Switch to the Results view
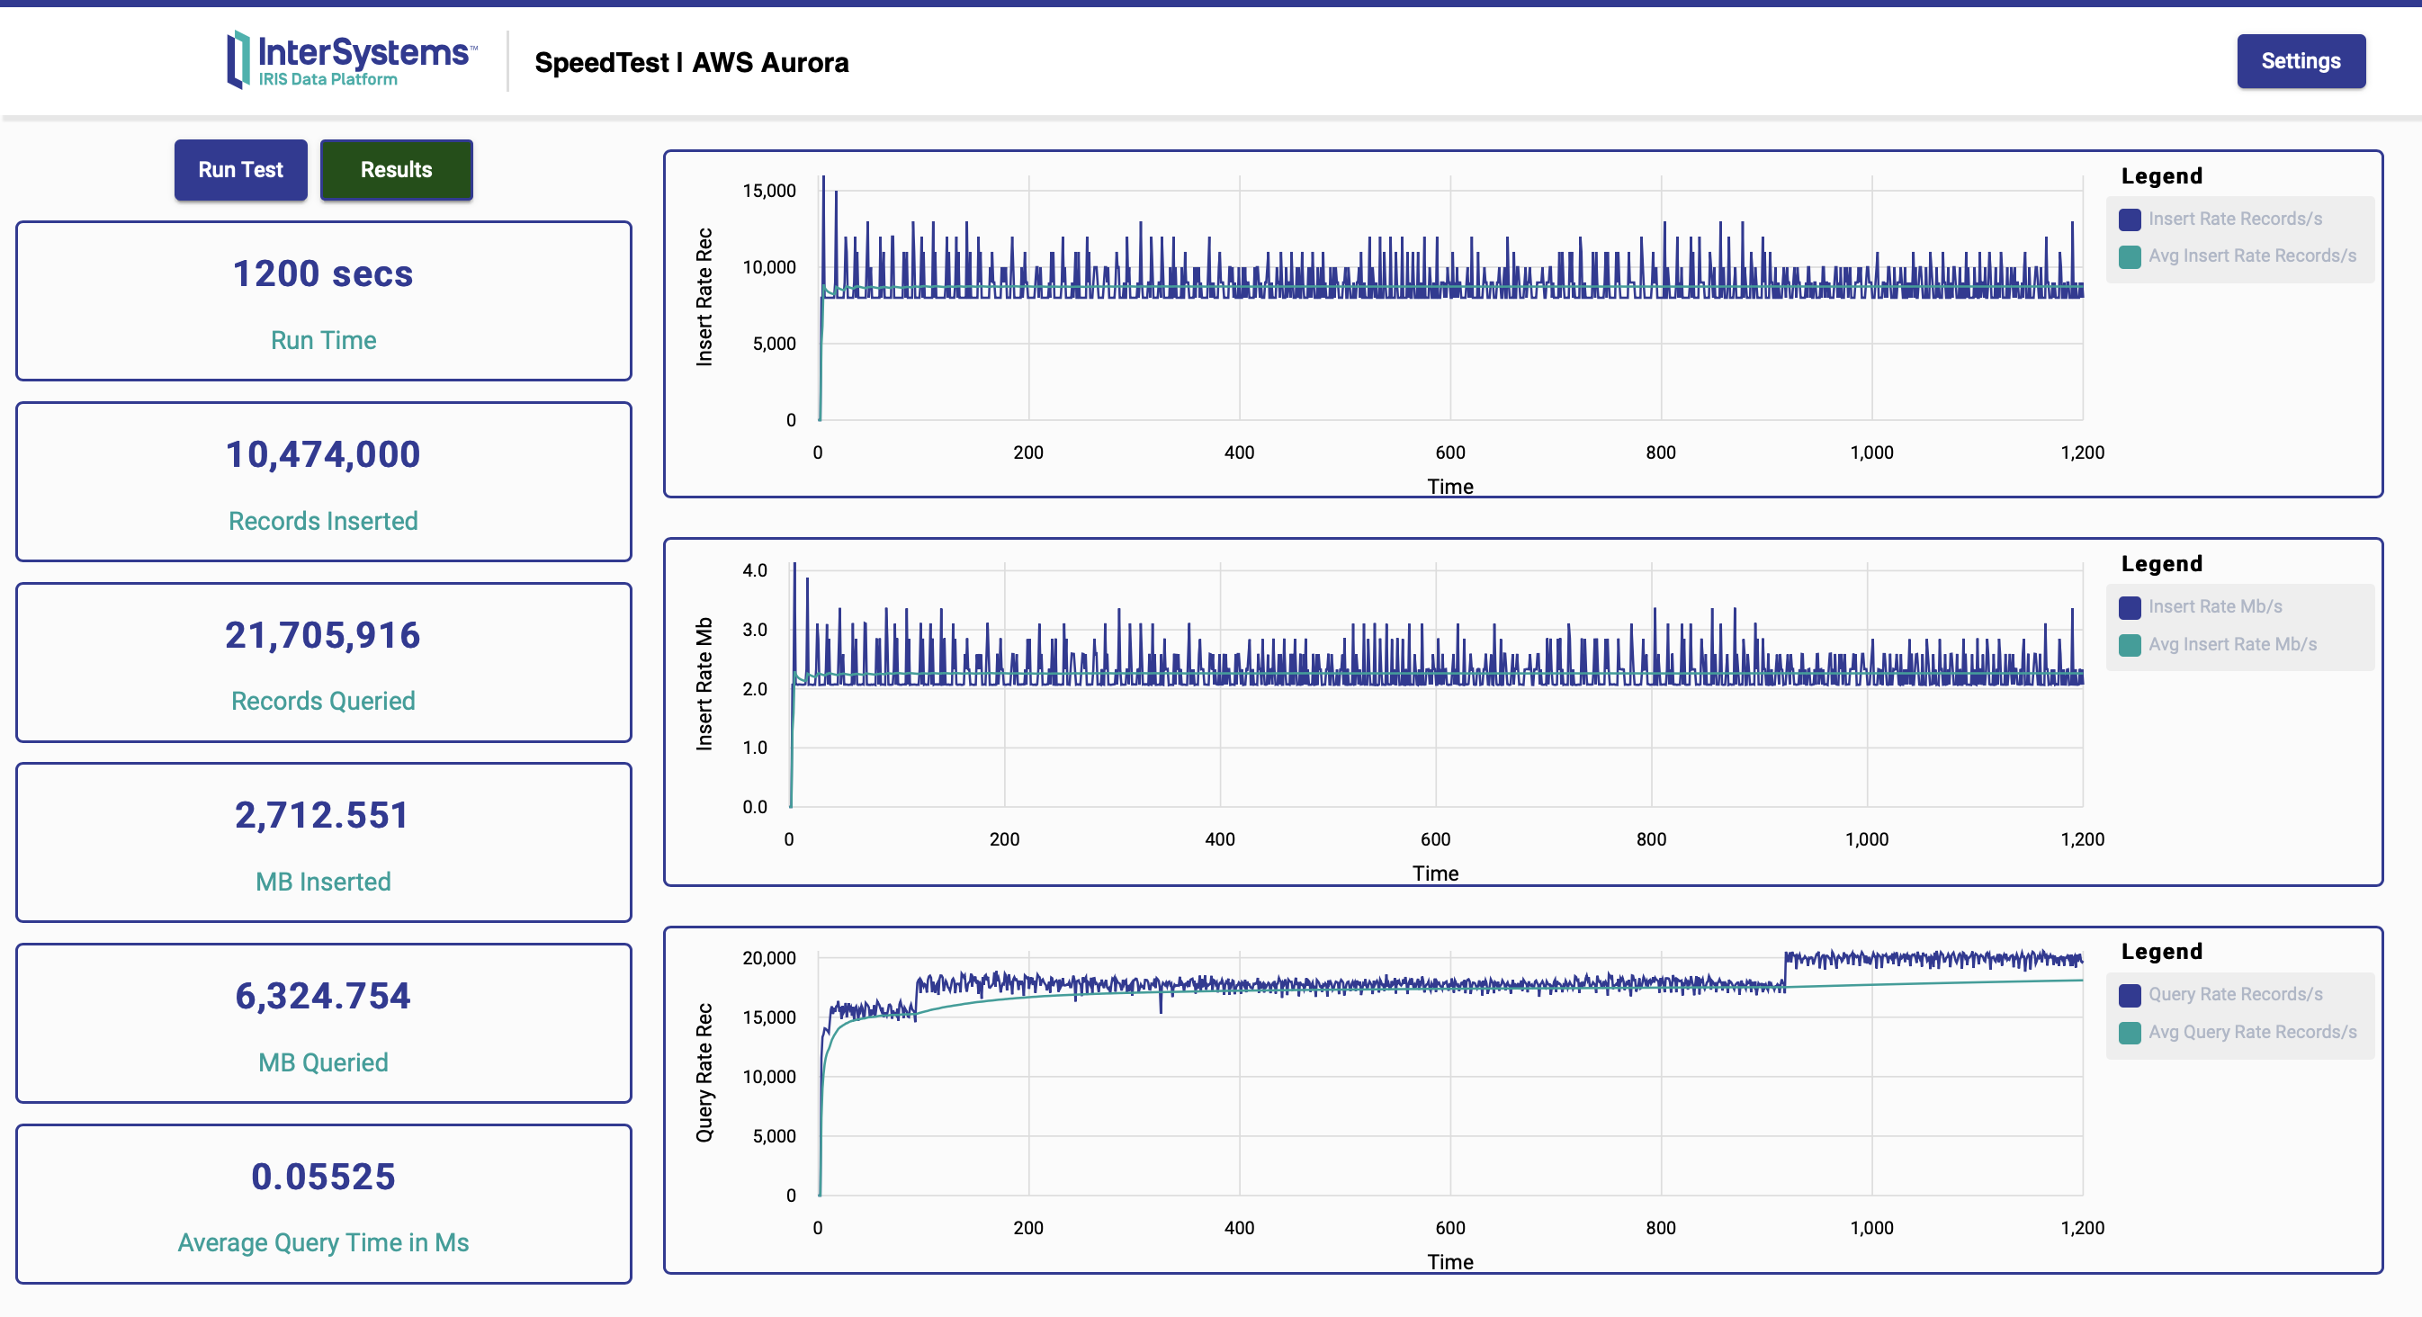Screen dimensions: 2422x1317 pos(396,170)
